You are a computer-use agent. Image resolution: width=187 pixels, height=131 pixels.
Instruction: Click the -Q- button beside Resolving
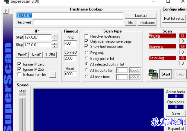click(x=182, y=58)
